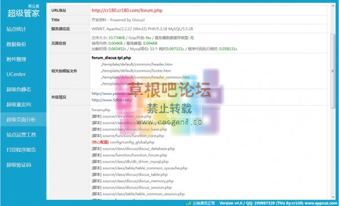The image size is (339, 206).
Task: Open 数据备份 in the sidebar
Action: (x=16, y=44)
